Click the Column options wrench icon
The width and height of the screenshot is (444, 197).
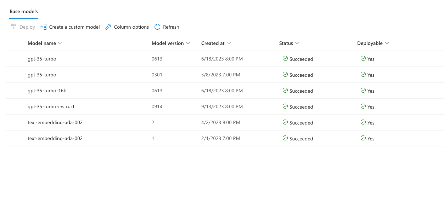(x=108, y=27)
